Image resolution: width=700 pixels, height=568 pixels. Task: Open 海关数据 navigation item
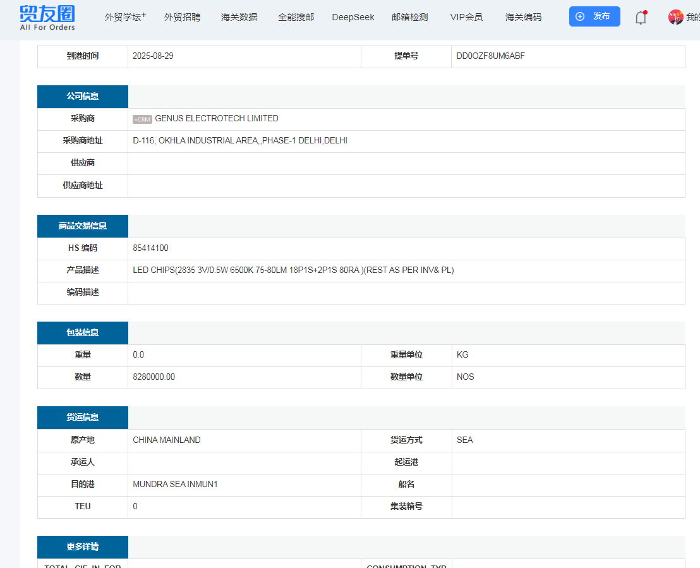(239, 17)
